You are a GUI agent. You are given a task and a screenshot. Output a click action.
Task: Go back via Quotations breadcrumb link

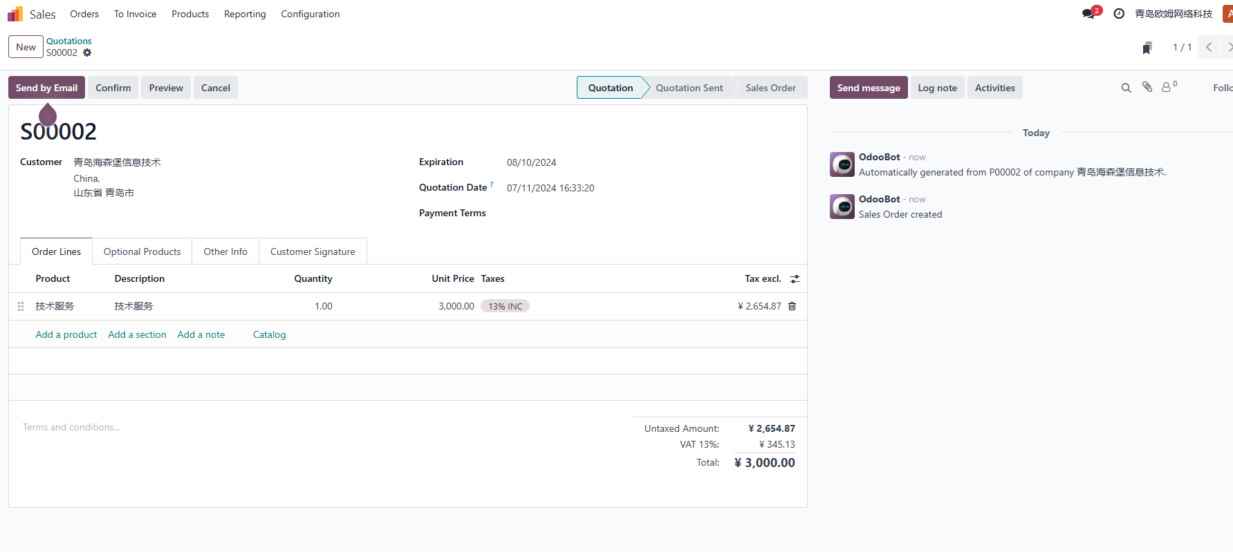(69, 41)
